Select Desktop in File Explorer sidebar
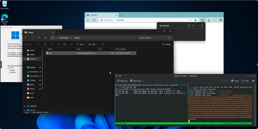This screenshot has height=129, width=258. click(x=33, y=68)
